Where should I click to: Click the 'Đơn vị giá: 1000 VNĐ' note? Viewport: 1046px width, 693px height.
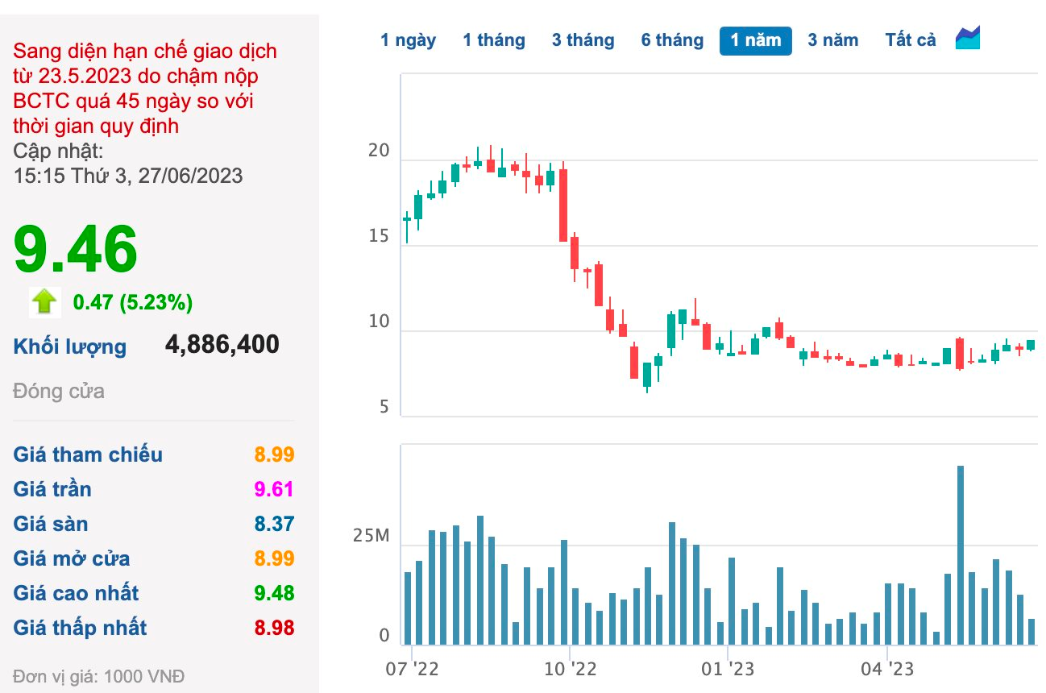click(x=99, y=676)
